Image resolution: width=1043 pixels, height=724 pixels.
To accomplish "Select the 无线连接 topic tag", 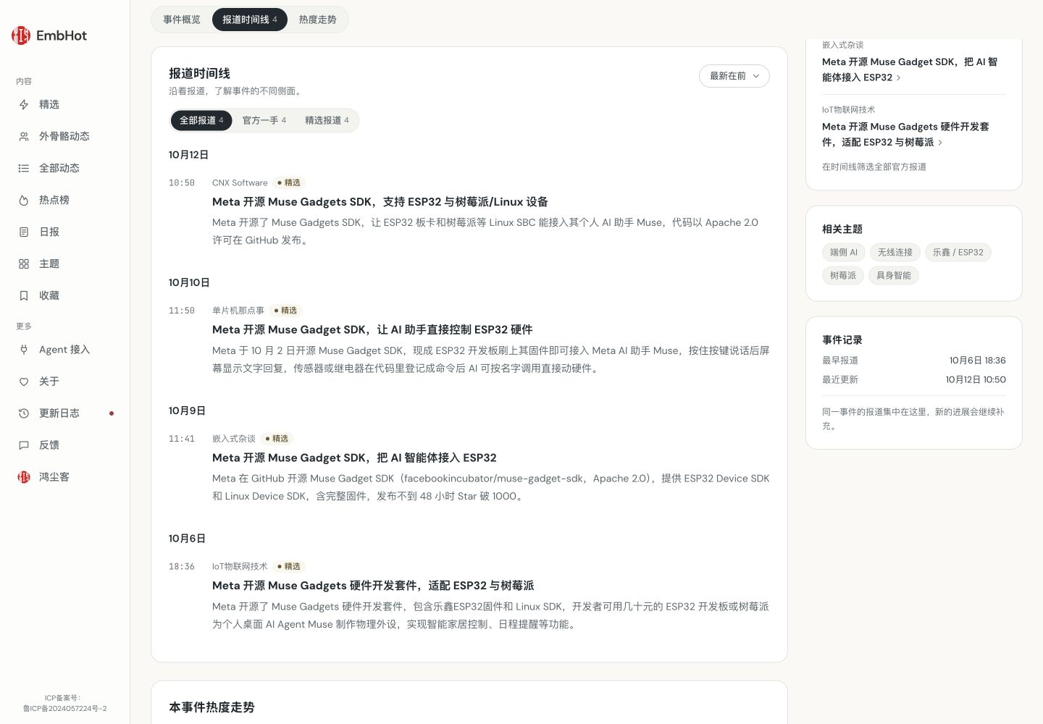I will [895, 253].
